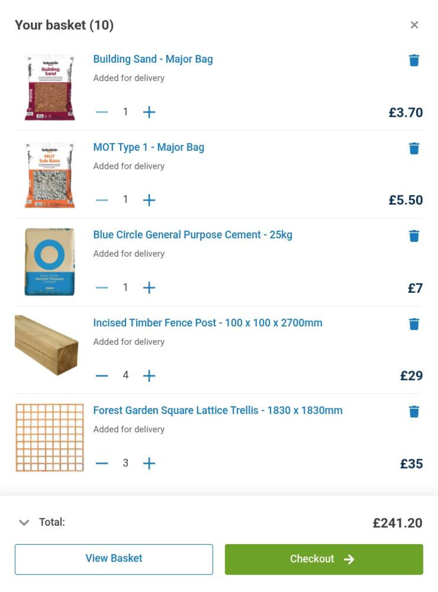Click the View Basket button
This screenshot has height=592, width=438.
pyautogui.click(x=114, y=559)
